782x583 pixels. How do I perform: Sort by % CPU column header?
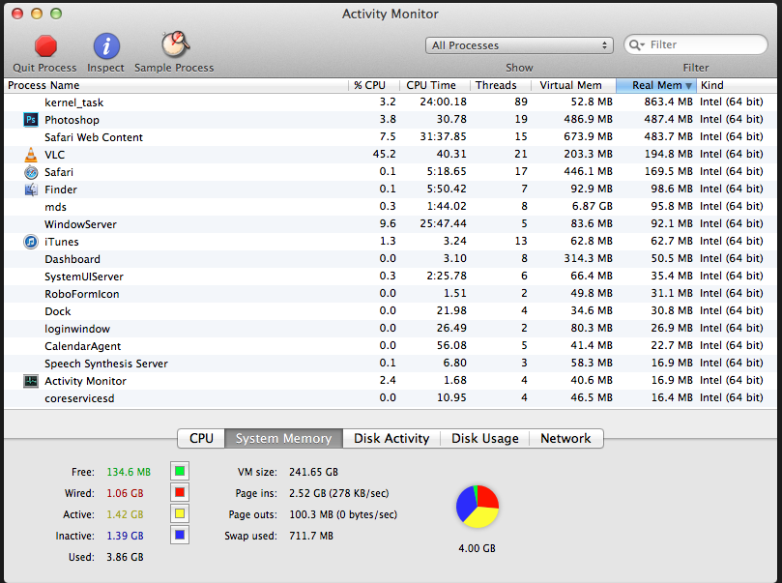[x=374, y=85]
